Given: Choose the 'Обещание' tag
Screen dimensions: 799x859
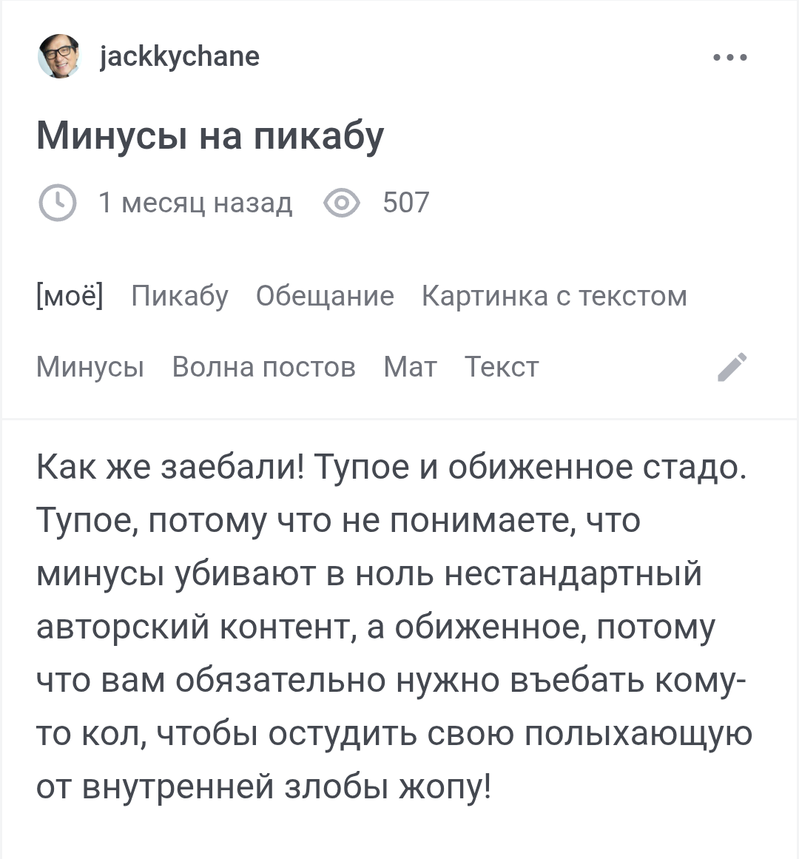Looking at the screenshot, I should pos(325,296).
